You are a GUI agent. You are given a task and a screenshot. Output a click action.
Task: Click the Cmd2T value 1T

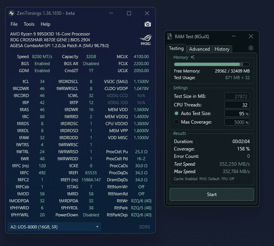[x=91, y=71]
